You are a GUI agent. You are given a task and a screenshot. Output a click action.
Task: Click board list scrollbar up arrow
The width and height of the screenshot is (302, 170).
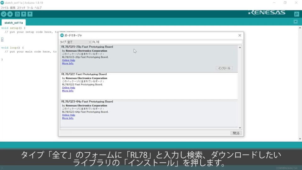click(x=240, y=48)
